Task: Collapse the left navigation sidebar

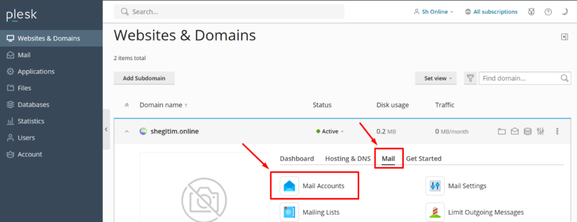Action: (x=106, y=129)
